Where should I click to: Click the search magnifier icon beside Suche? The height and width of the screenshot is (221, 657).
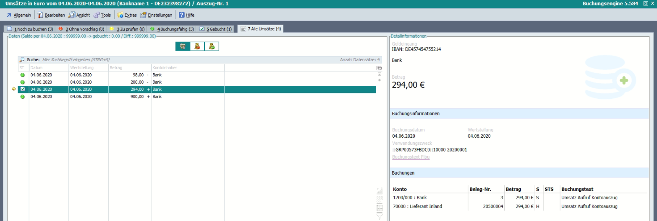pos(22,60)
